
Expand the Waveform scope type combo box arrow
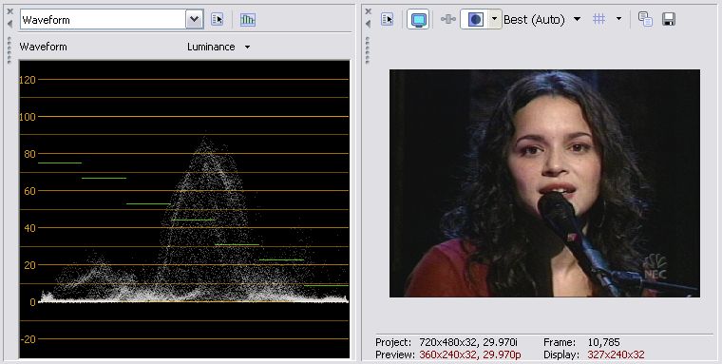195,19
